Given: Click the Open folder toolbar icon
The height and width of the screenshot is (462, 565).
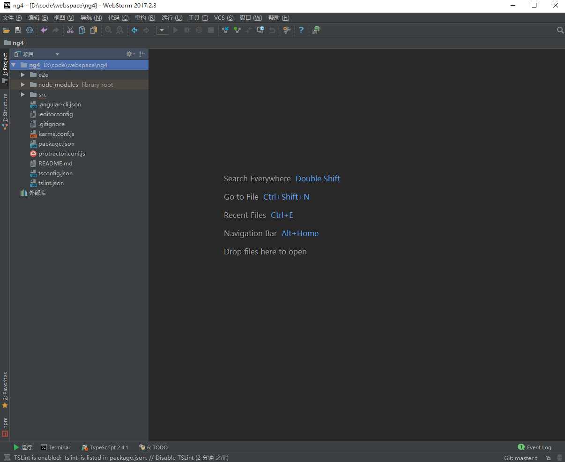Looking at the screenshot, I should (x=6, y=30).
